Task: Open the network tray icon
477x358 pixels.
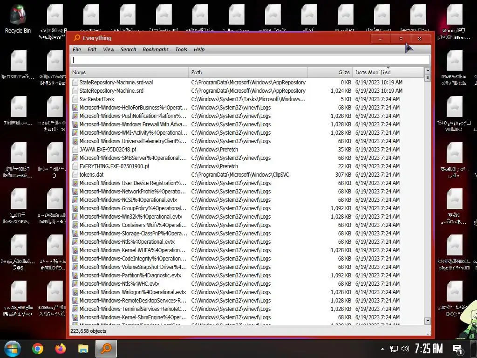Action: tap(394, 349)
